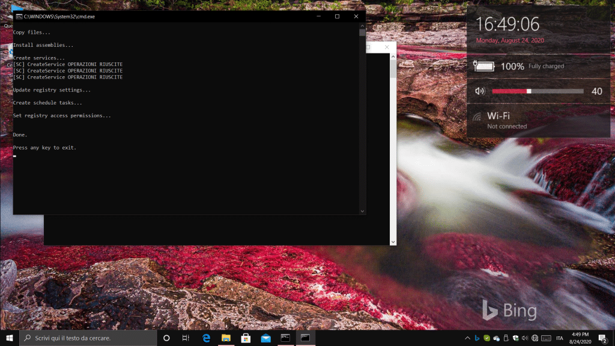Click the cmd.exe scrollbar down arrow

click(362, 211)
